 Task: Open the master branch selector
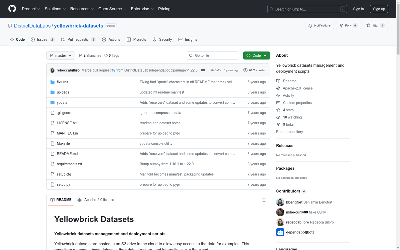pos(61,55)
